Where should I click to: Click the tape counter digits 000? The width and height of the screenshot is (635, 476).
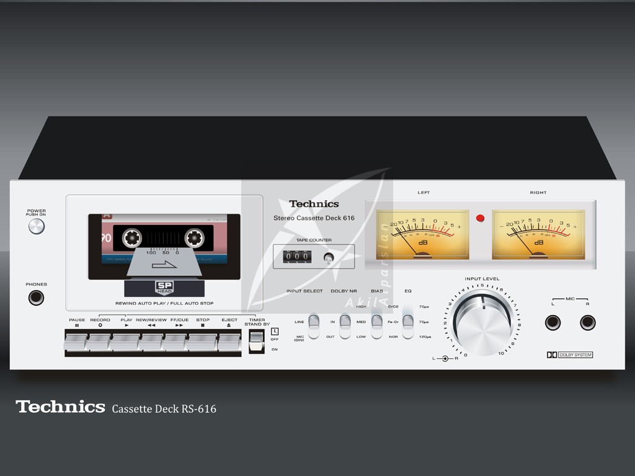(x=297, y=256)
